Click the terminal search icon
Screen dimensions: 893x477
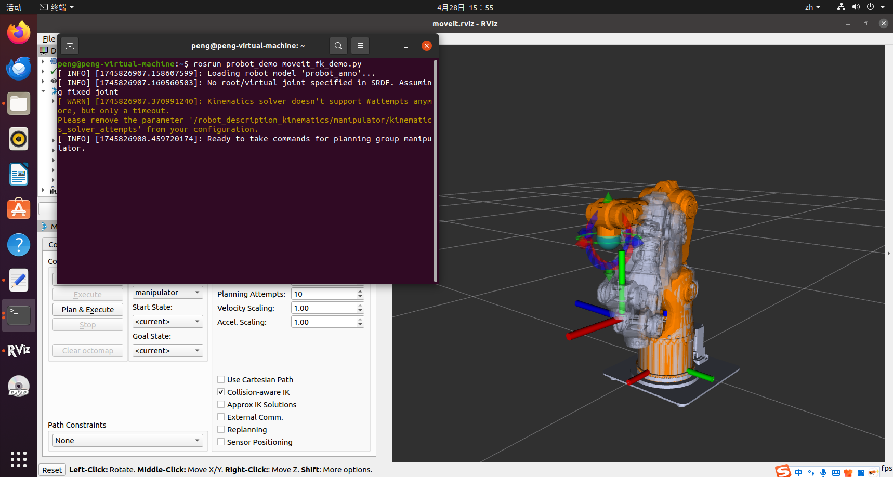click(338, 46)
